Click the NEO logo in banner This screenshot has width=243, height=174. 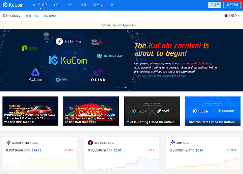click(29, 48)
